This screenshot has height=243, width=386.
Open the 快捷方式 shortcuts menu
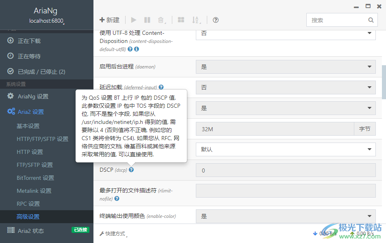click(x=113, y=234)
